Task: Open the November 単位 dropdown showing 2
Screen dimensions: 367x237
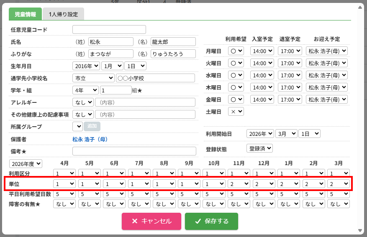Action: (239, 184)
